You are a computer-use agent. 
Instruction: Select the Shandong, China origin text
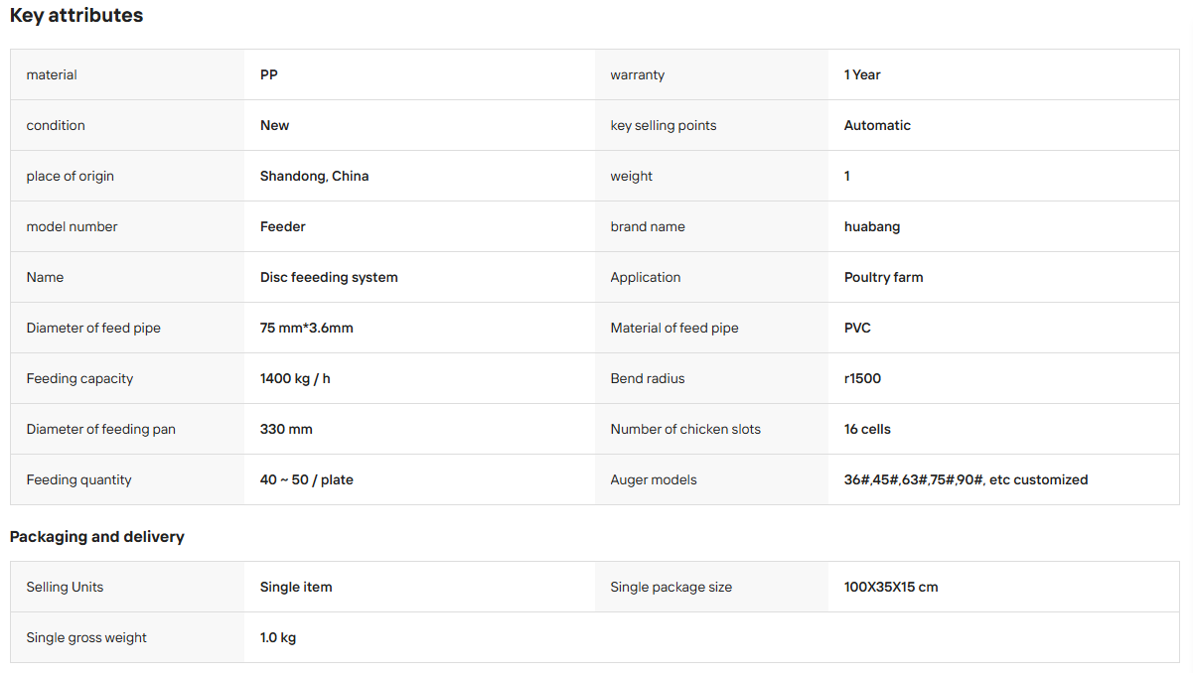314,176
